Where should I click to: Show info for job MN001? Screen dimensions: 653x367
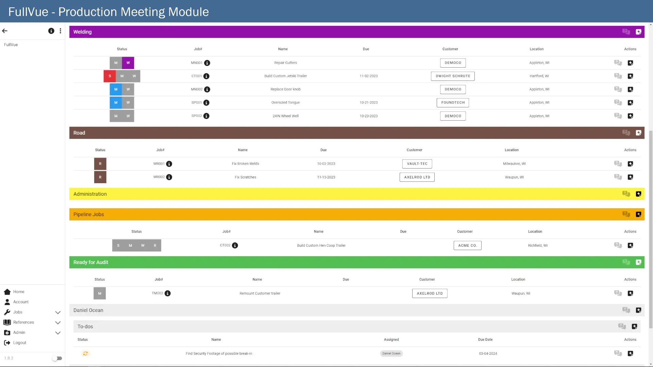[x=207, y=63]
